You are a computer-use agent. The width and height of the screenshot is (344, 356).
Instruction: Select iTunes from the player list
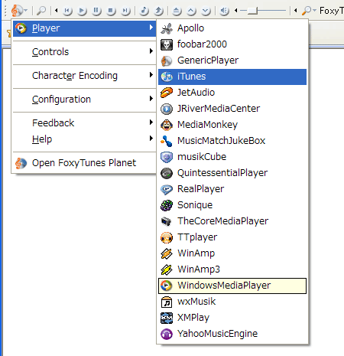[x=232, y=77]
